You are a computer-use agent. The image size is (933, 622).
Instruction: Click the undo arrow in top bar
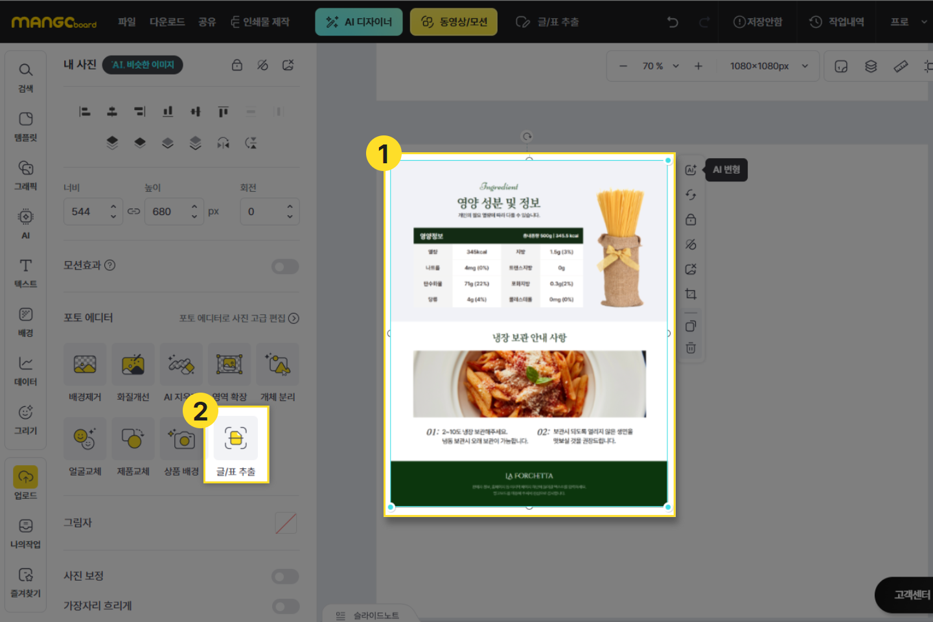[x=673, y=22]
